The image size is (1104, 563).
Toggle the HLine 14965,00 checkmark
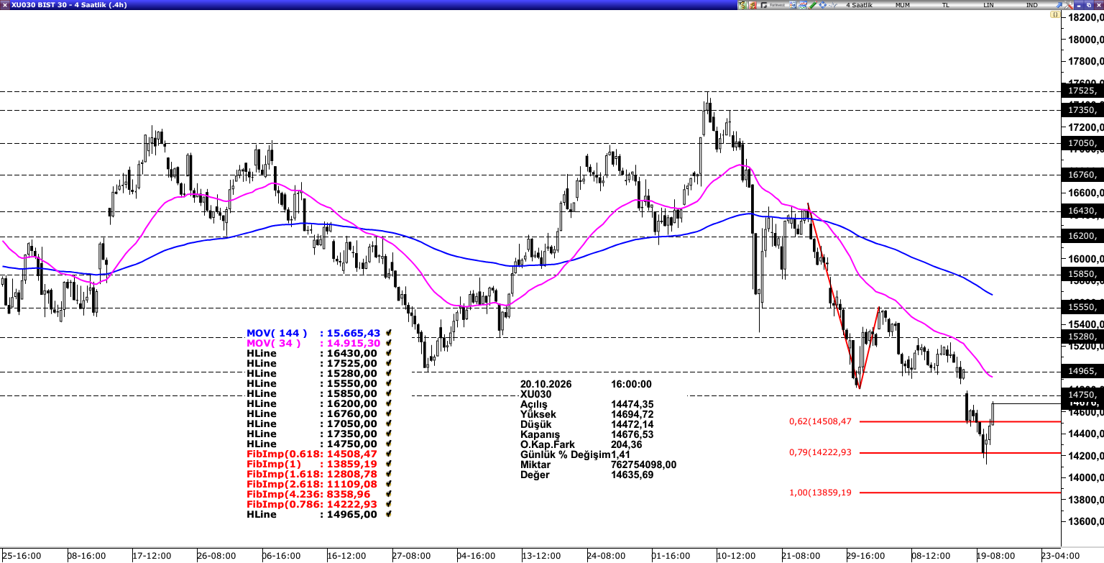[389, 515]
